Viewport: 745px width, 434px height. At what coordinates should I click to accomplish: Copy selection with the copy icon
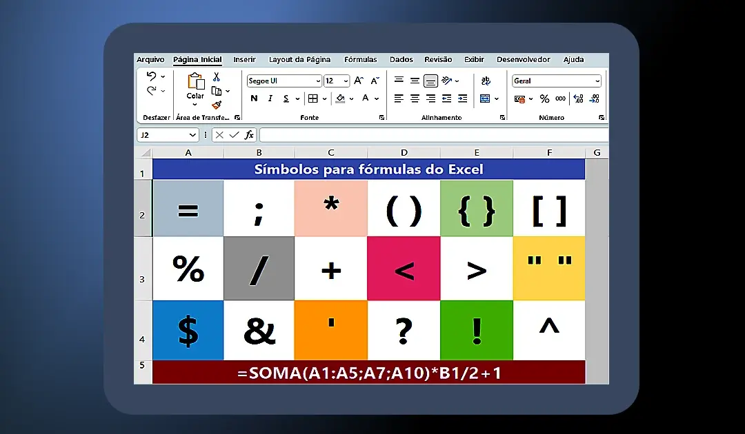pyautogui.click(x=217, y=91)
